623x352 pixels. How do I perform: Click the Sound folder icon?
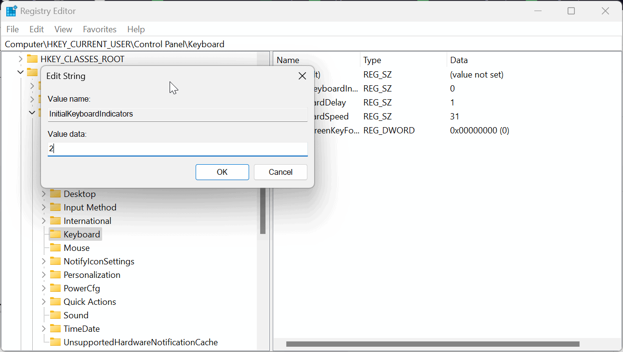55,315
